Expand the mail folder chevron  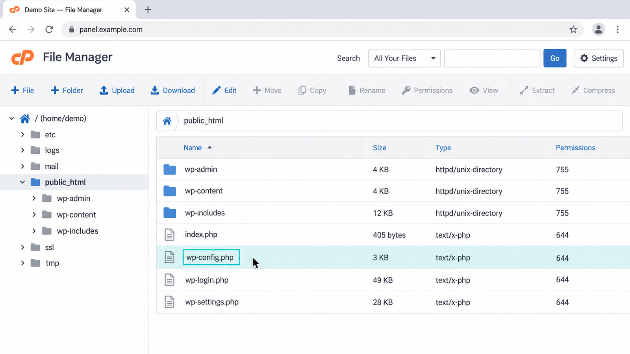tap(22, 166)
